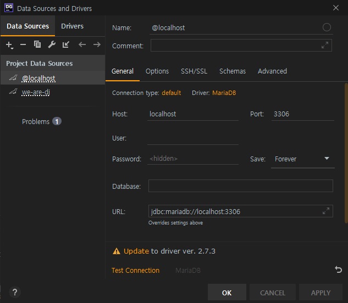This screenshot has width=348, height=303.
Task: Expand the Comment field
Action: pos(325,45)
